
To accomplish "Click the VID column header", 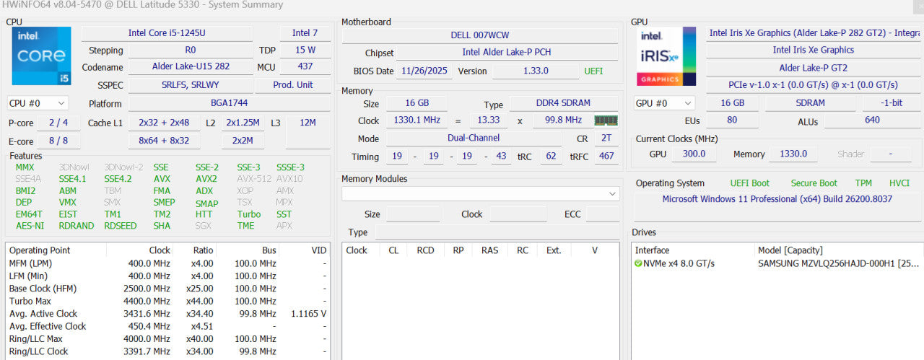I will pyautogui.click(x=318, y=250).
